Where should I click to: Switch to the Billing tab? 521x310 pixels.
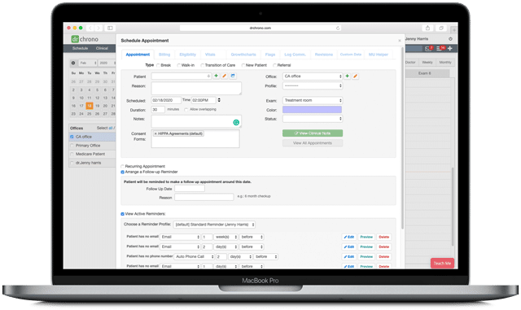164,55
